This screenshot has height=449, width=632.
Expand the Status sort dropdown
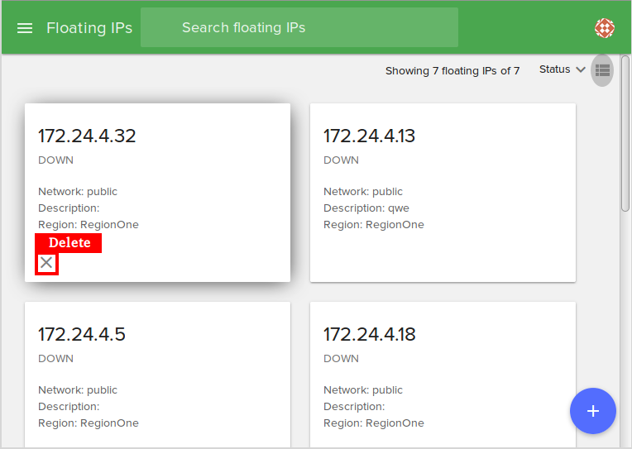coord(561,69)
